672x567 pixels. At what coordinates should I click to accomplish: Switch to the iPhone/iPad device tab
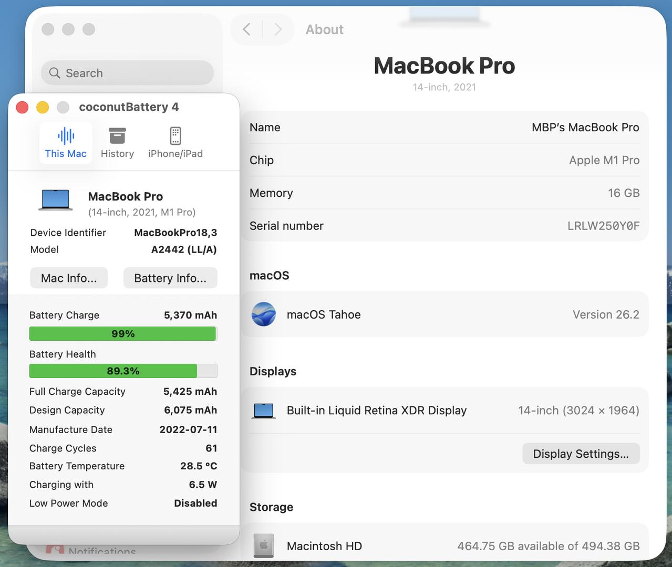pos(175,136)
